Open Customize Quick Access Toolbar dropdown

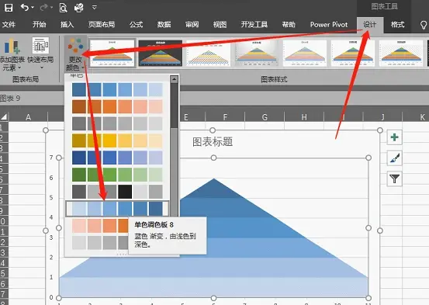pos(95,8)
